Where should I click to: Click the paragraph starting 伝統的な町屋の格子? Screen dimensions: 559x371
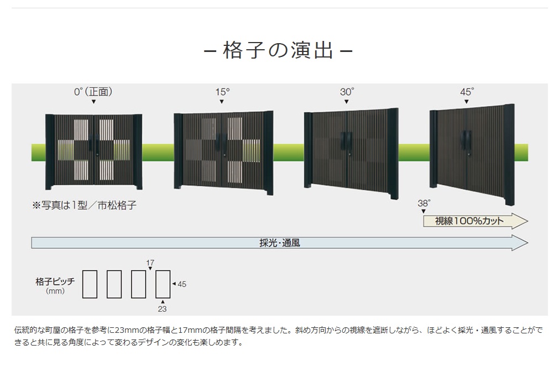278,336
